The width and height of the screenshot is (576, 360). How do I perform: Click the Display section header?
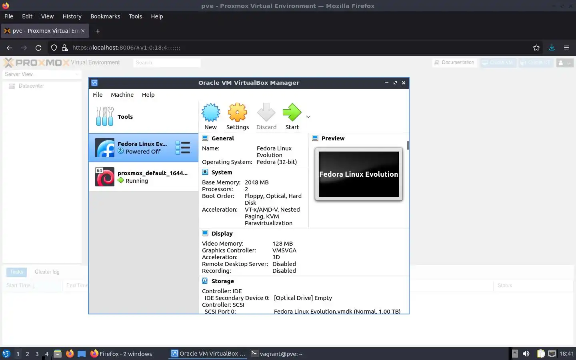(222, 234)
